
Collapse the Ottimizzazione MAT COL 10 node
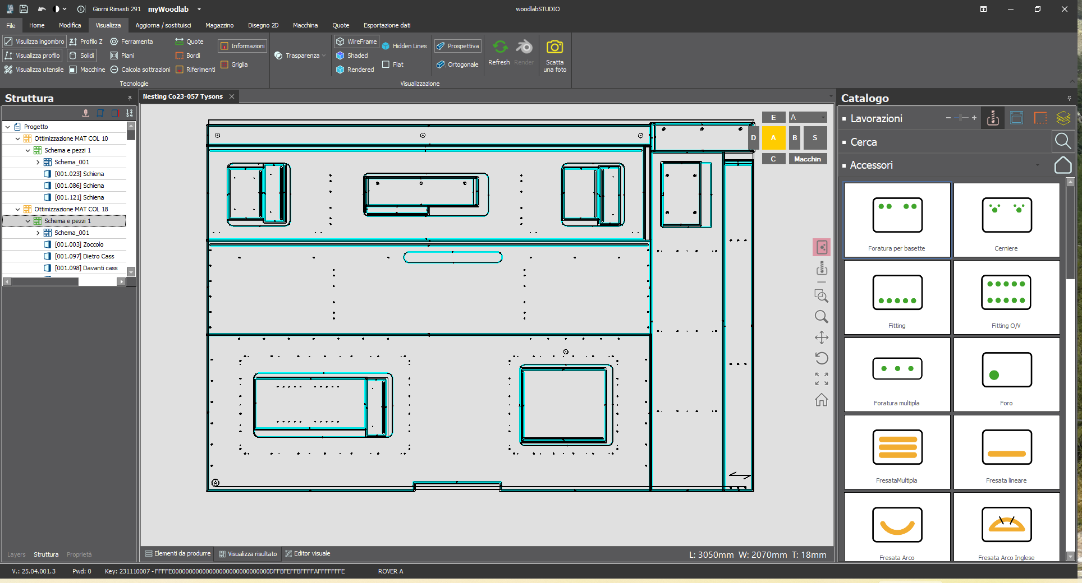(x=17, y=138)
